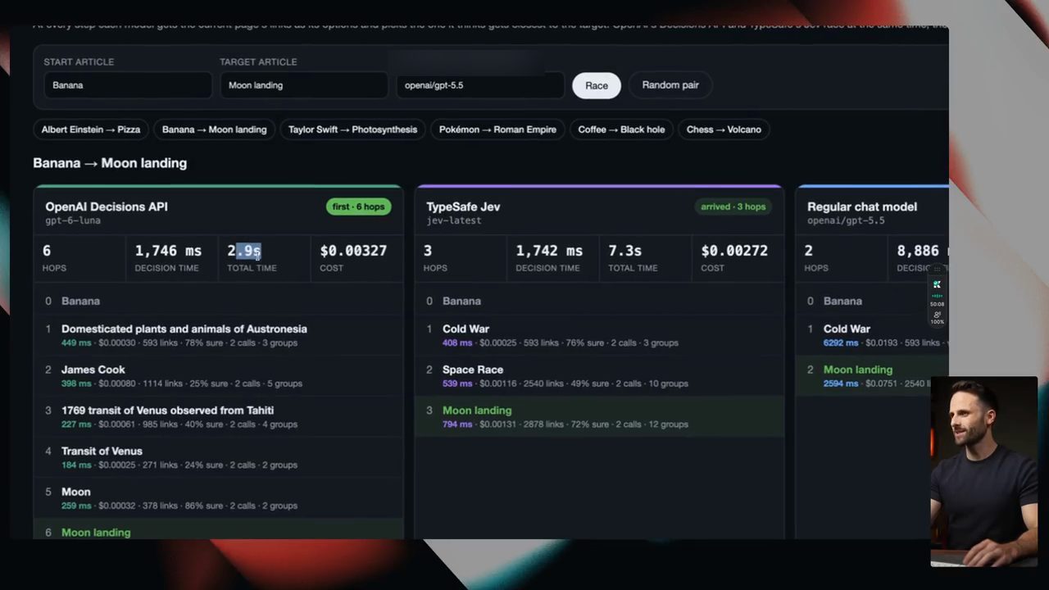Click the Regular chat model card title

[x=862, y=206]
